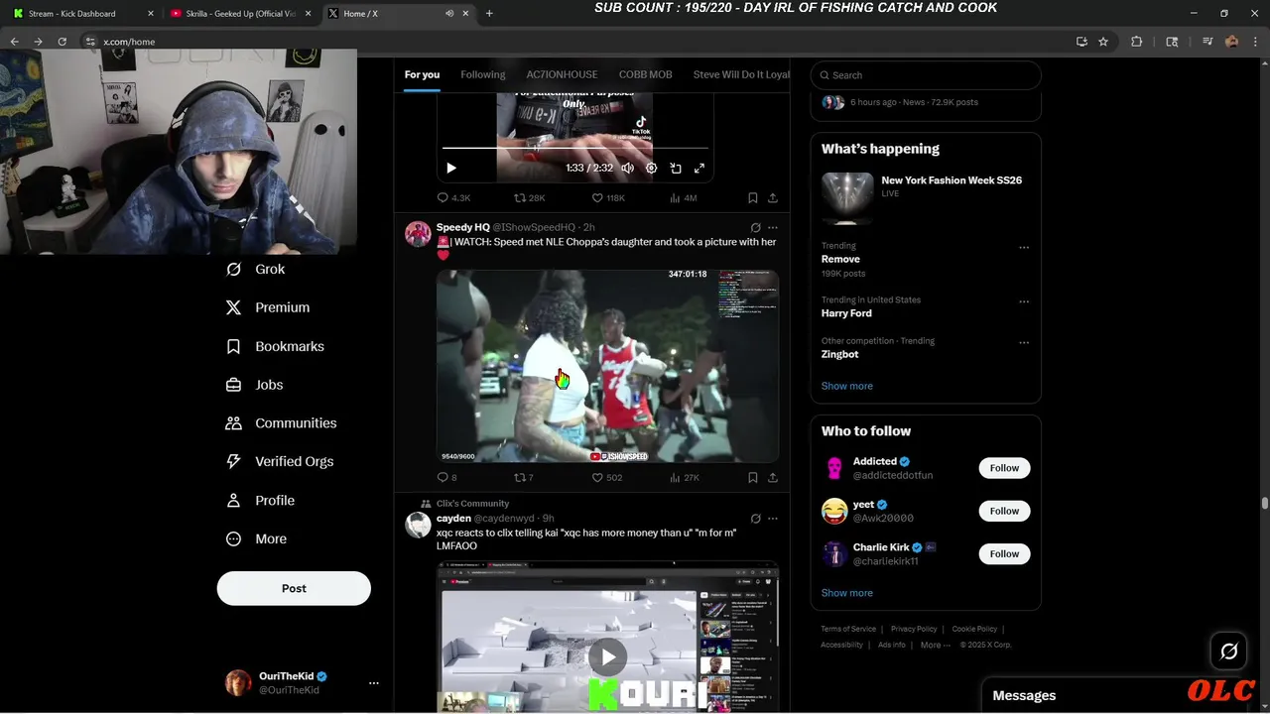Reply to Speedy HQ post with 8 comments
1270x714 pixels.
[447, 478]
